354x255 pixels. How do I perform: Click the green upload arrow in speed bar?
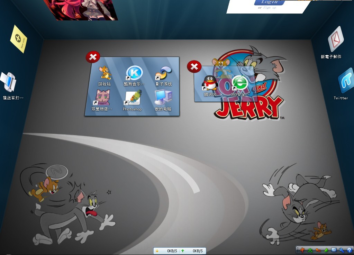tap(183, 251)
